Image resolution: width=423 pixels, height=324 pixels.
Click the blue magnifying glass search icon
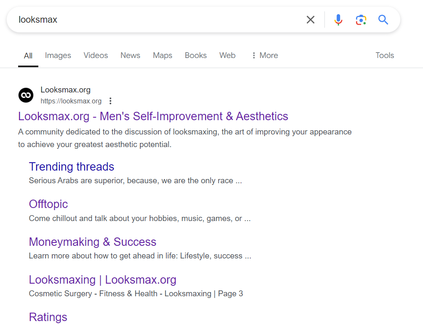[x=383, y=20]
